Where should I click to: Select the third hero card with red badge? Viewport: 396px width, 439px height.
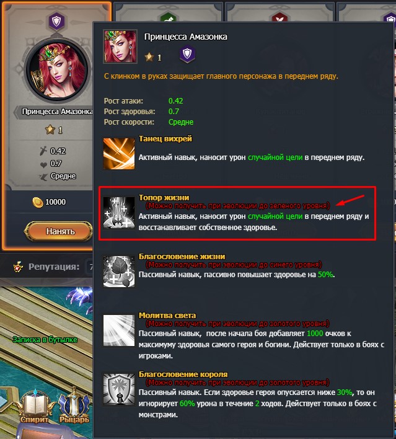280,11
